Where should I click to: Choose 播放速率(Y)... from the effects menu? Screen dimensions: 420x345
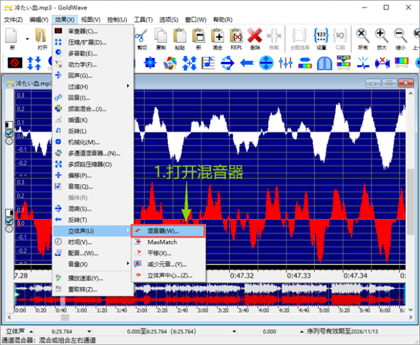[x=93, y=278]
